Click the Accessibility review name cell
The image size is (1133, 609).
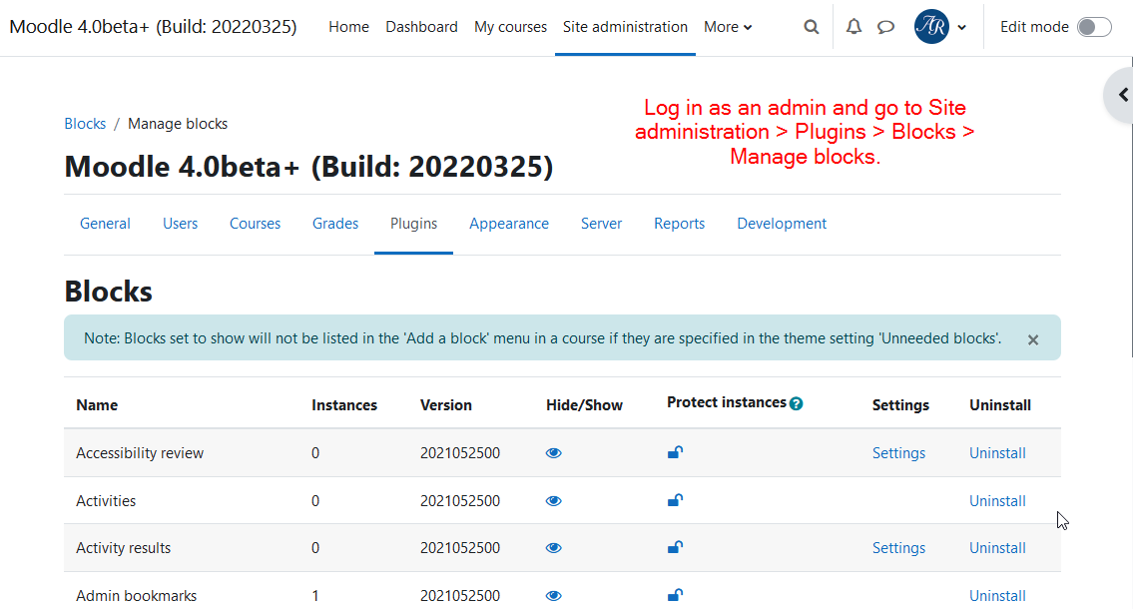point(140,453)
